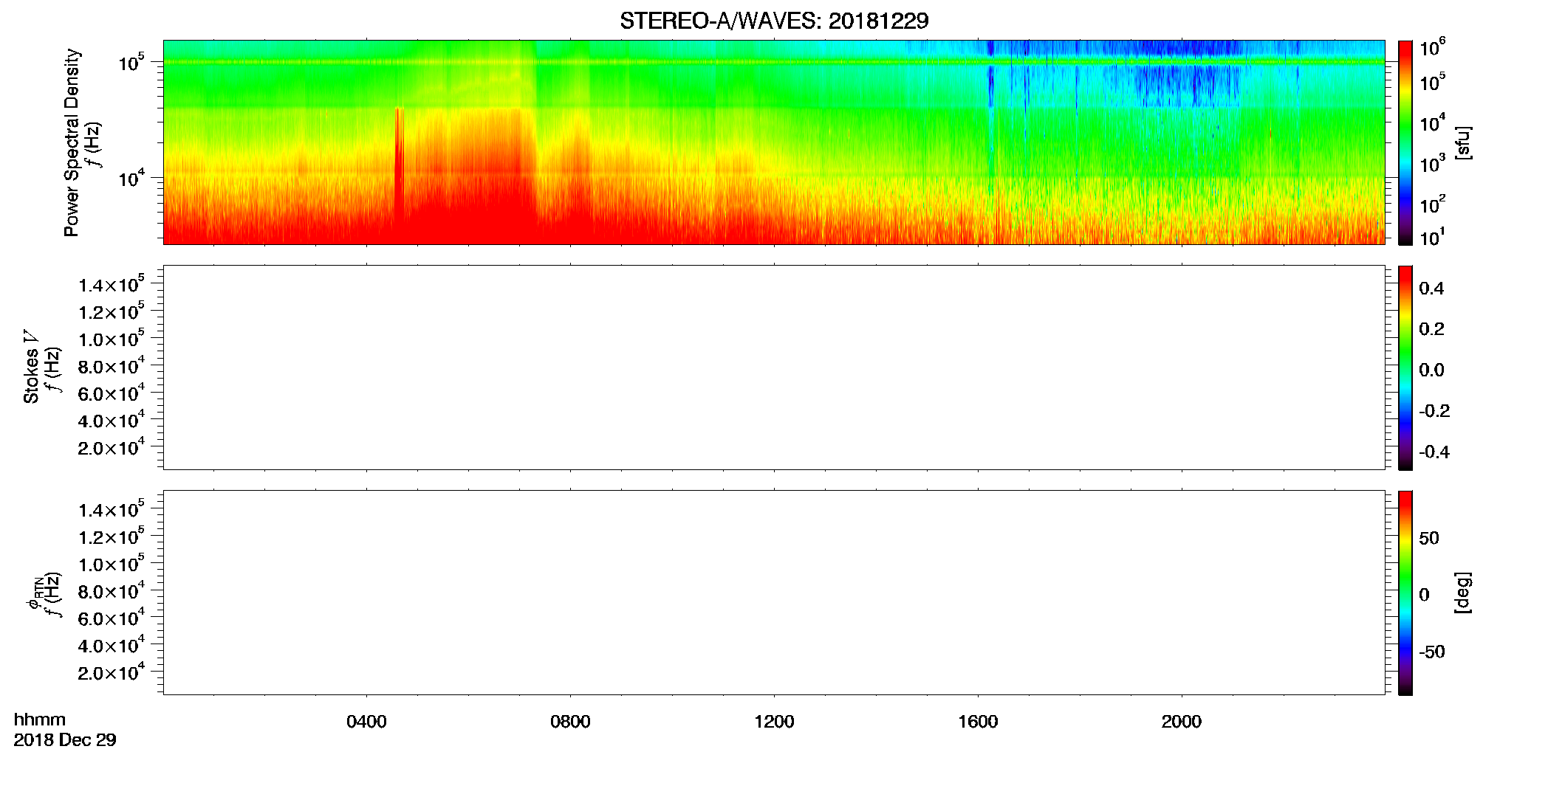Click the Stokes V colorbar
Image resolution: width=1548 pixels, height=797 pixels.
point(1405,368)
